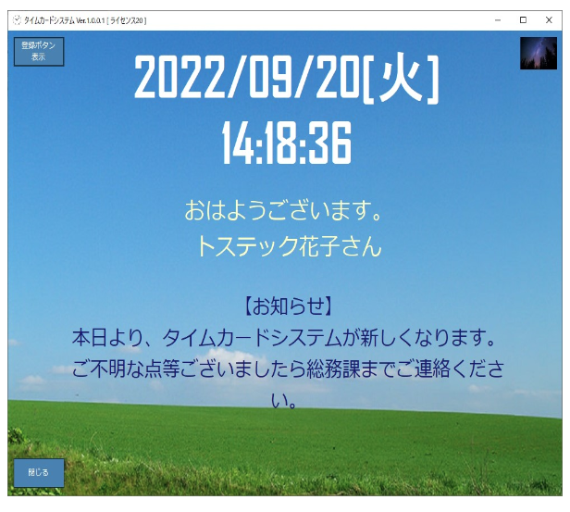This screenshot has height=512, width=570.
Task: Click the last notice line い。
Action: tap(289, 402)
